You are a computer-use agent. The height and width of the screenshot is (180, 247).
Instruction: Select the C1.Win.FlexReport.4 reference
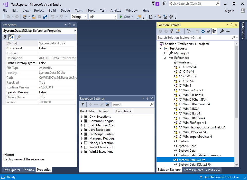[x=192, y=123]
